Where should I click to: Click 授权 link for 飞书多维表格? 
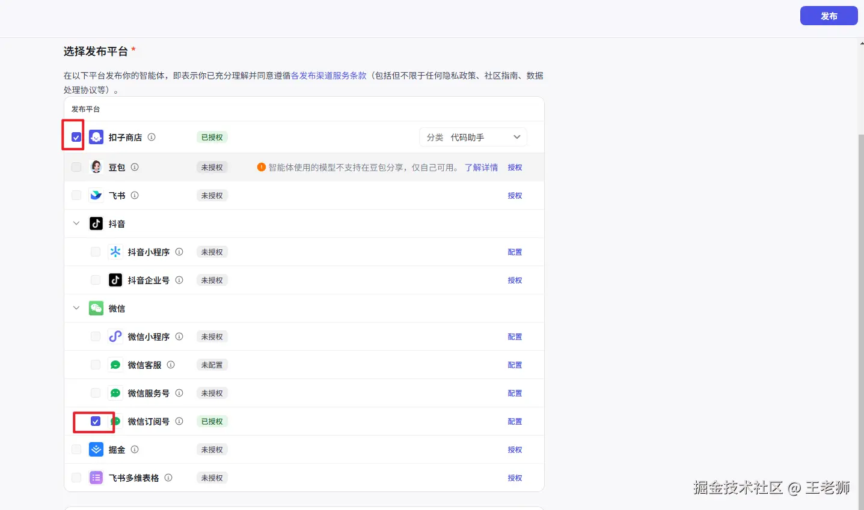tap(515, 478)
